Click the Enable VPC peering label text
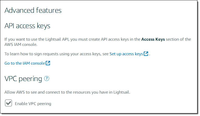Screen dimensions: 200x116 point(33,104)
